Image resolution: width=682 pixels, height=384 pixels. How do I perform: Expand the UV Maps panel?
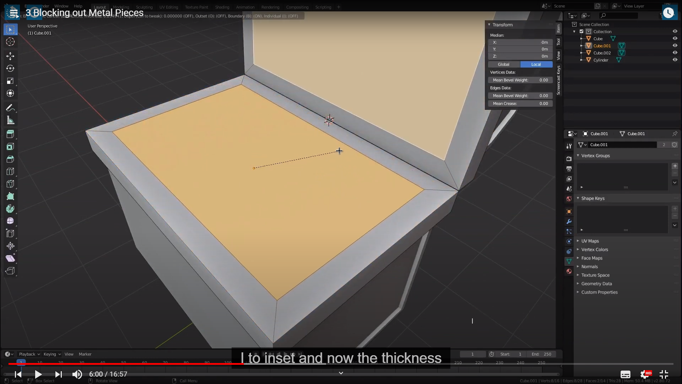coord(590,241)
